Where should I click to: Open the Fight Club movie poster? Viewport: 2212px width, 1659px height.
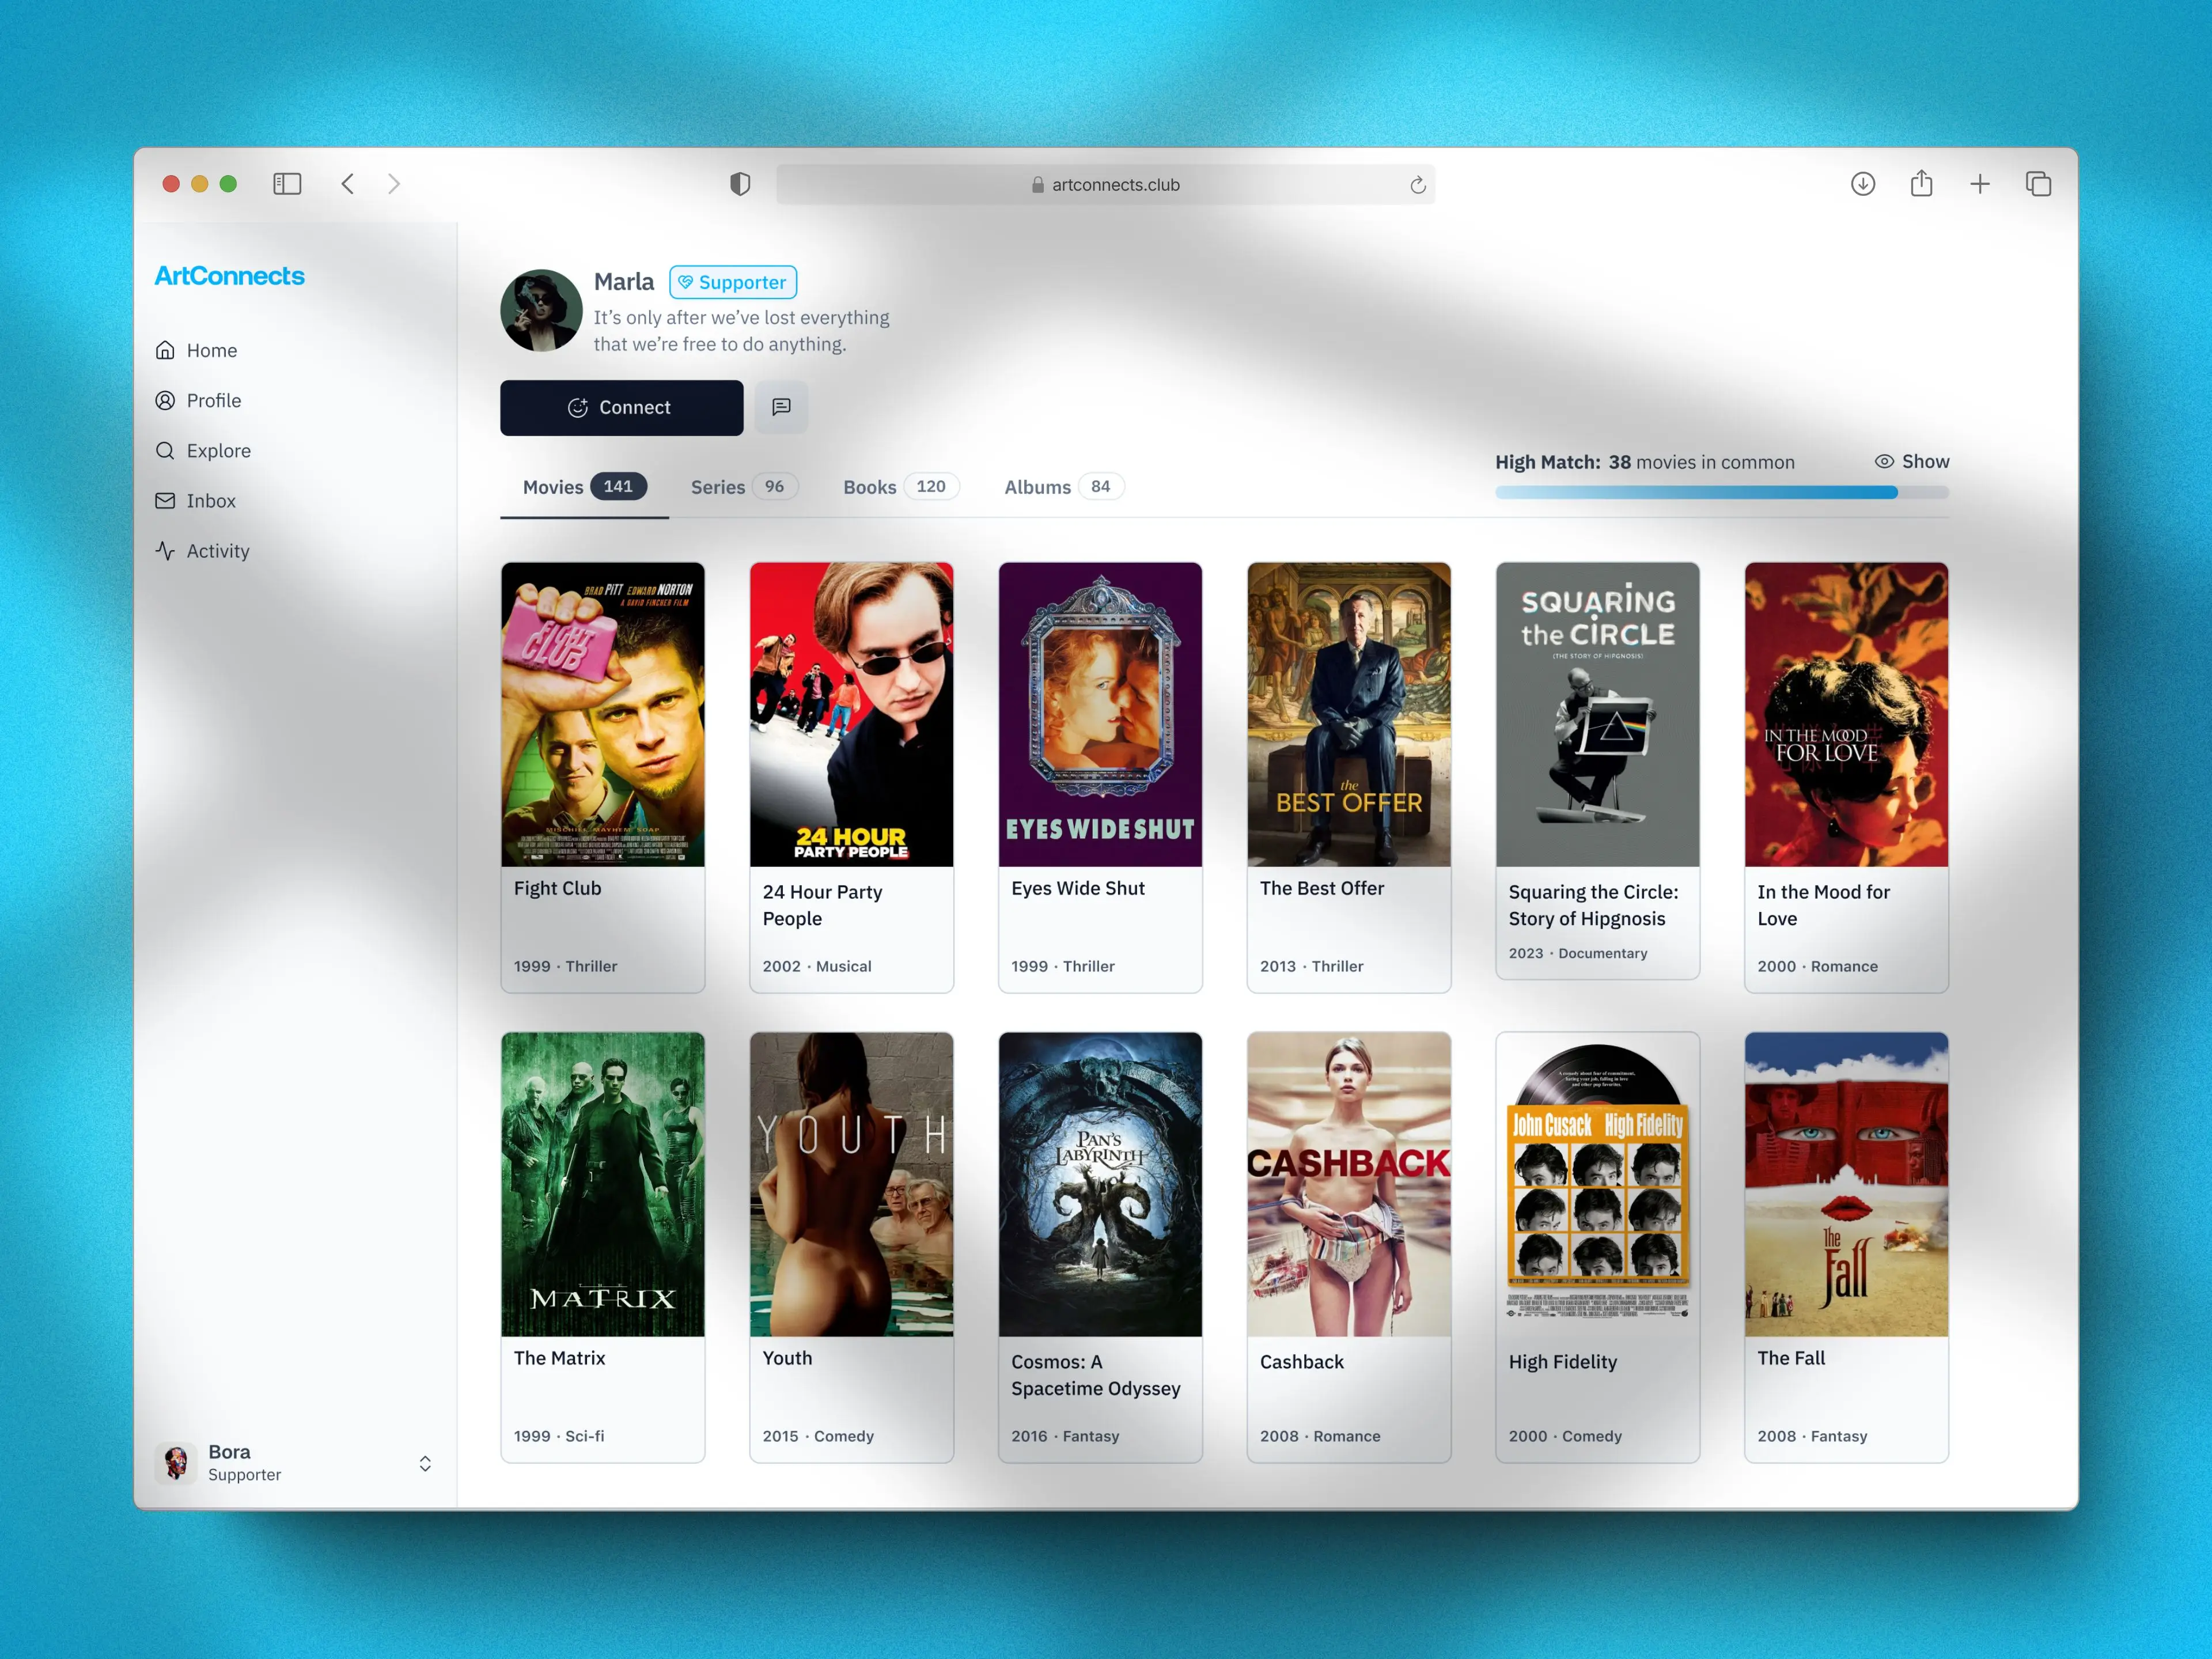(603, 714)
